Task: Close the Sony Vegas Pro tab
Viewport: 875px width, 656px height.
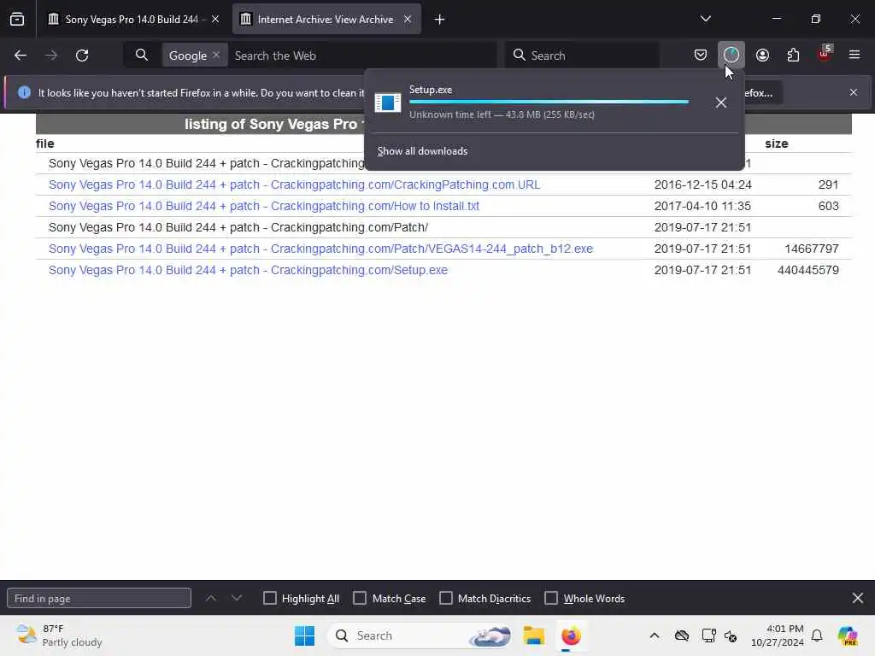Action: [x=215, y=20]
